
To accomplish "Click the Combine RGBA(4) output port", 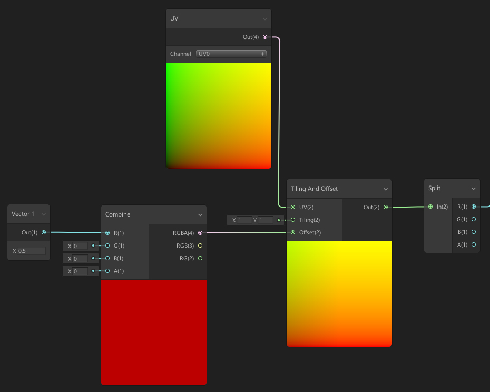I will (x=200, y=233).
